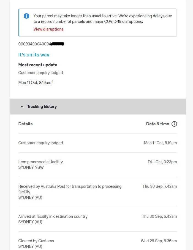Viewport: 193px width, 250px height.
Task: Collapse Tracking history using the chevron arrow
Action: point(22,107)
